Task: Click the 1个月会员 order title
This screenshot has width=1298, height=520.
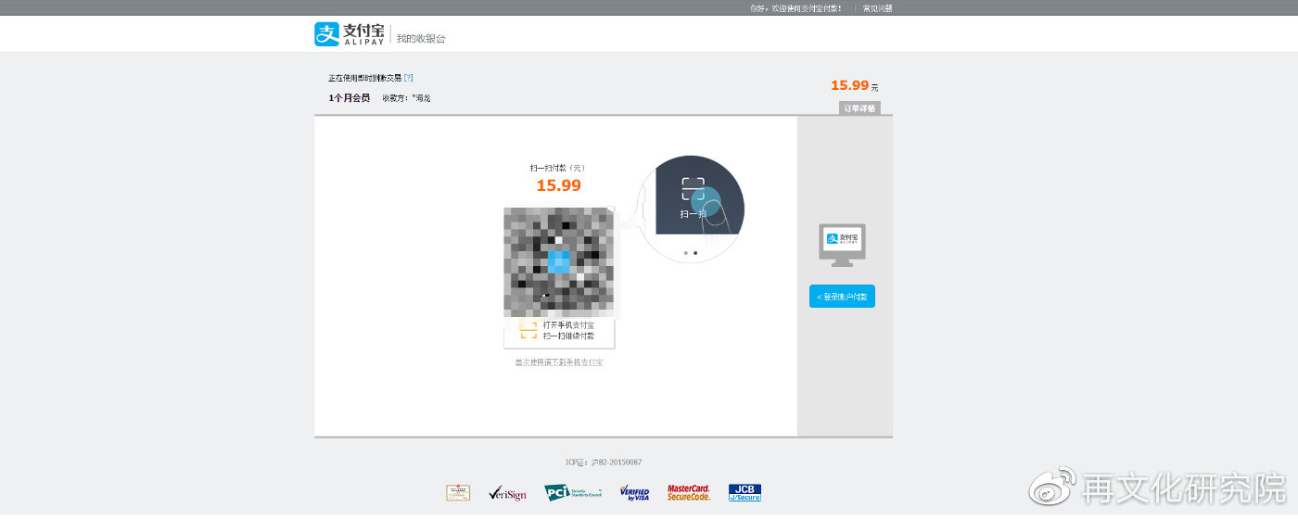Action: (x=349, y=97)
